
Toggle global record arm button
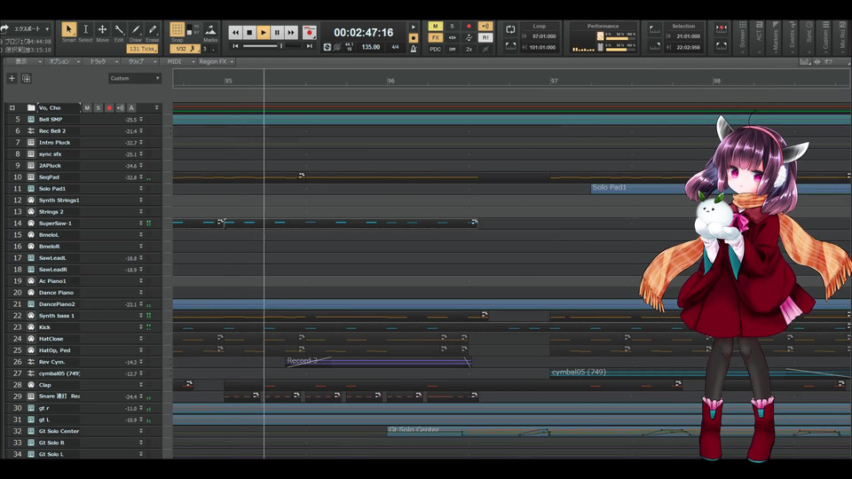point(469,26)
